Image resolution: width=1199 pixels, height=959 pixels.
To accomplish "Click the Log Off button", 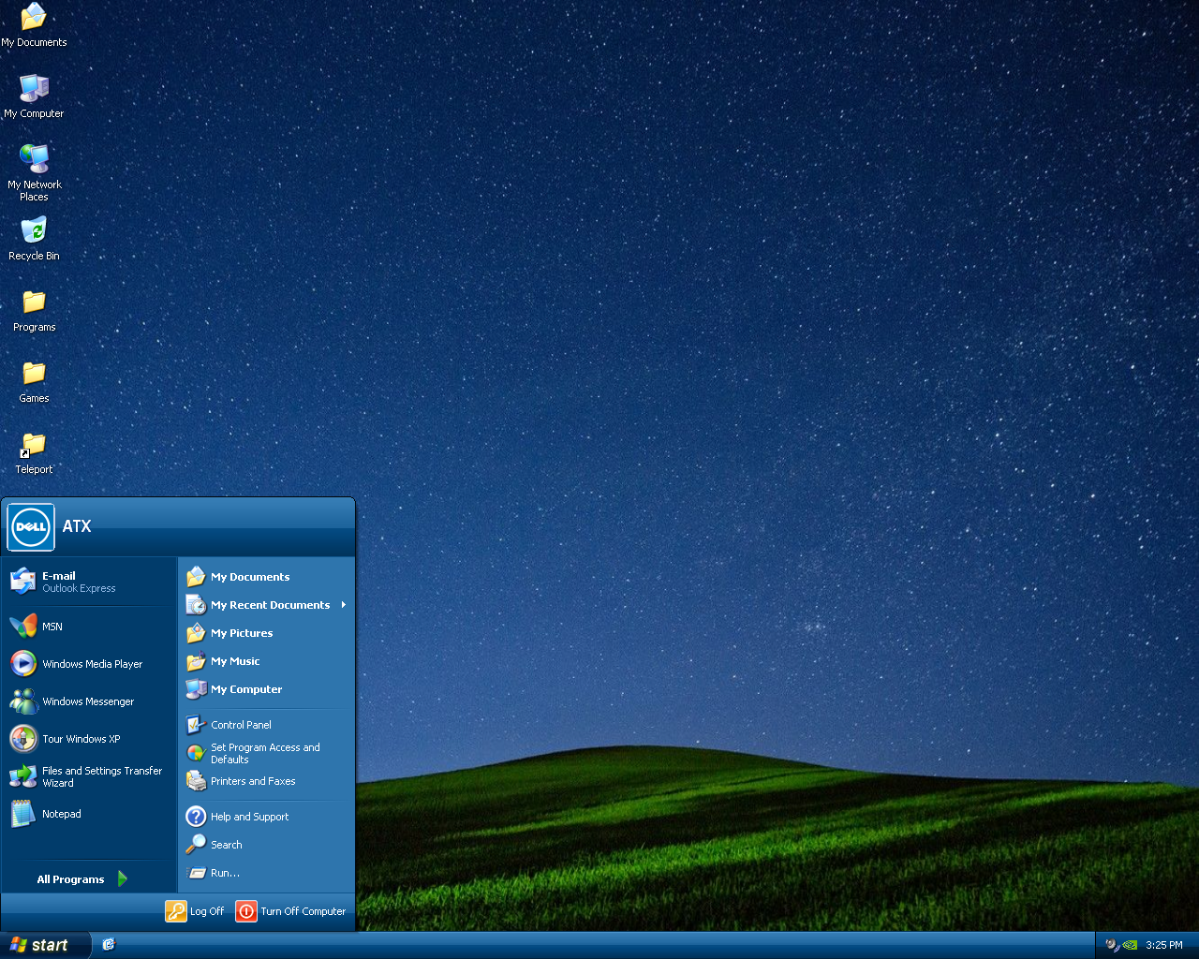I will point(195,911).
